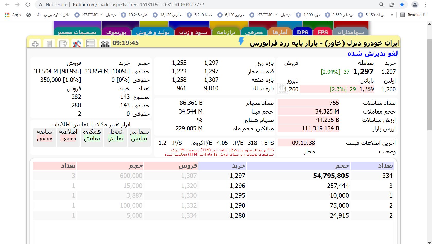The height and width of the screenshot is (244, 432).
Task: Switch to the سود و زیان tab
Action: tap(193, 32)
